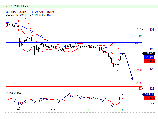
Task: Click the date header "12, 2016, 01:43"
Action: click(x=18, y=6)
